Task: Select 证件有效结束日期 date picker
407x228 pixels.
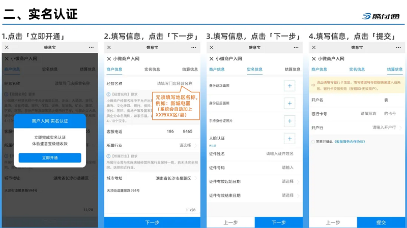Action: pyautogui.click(x=288, y=196)
